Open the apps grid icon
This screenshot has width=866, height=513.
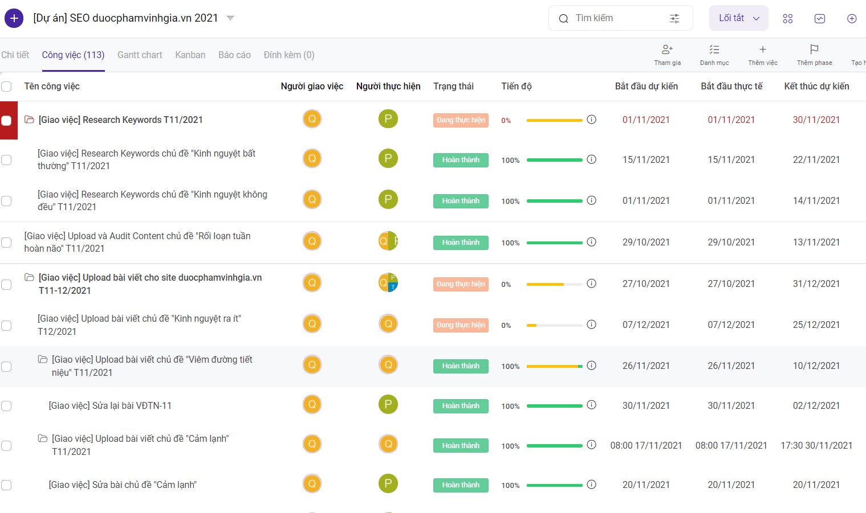(788, 19)
